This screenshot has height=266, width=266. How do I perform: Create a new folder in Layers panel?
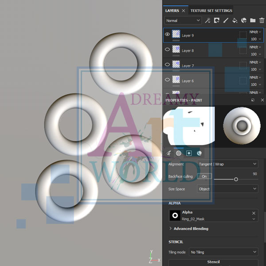click(x=253, y=20)
